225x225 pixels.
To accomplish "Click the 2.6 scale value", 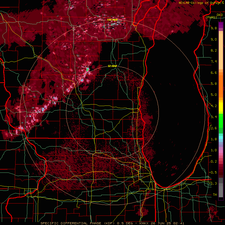I will (x=214, y=128).
